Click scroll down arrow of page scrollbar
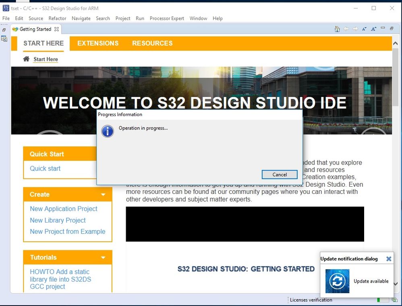The image size is (402, 306). [x=395, y=284]
